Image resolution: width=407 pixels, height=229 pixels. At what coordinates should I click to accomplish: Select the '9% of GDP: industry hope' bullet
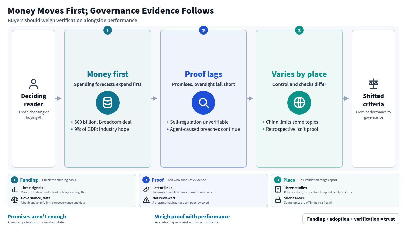[x=100, y=129]
